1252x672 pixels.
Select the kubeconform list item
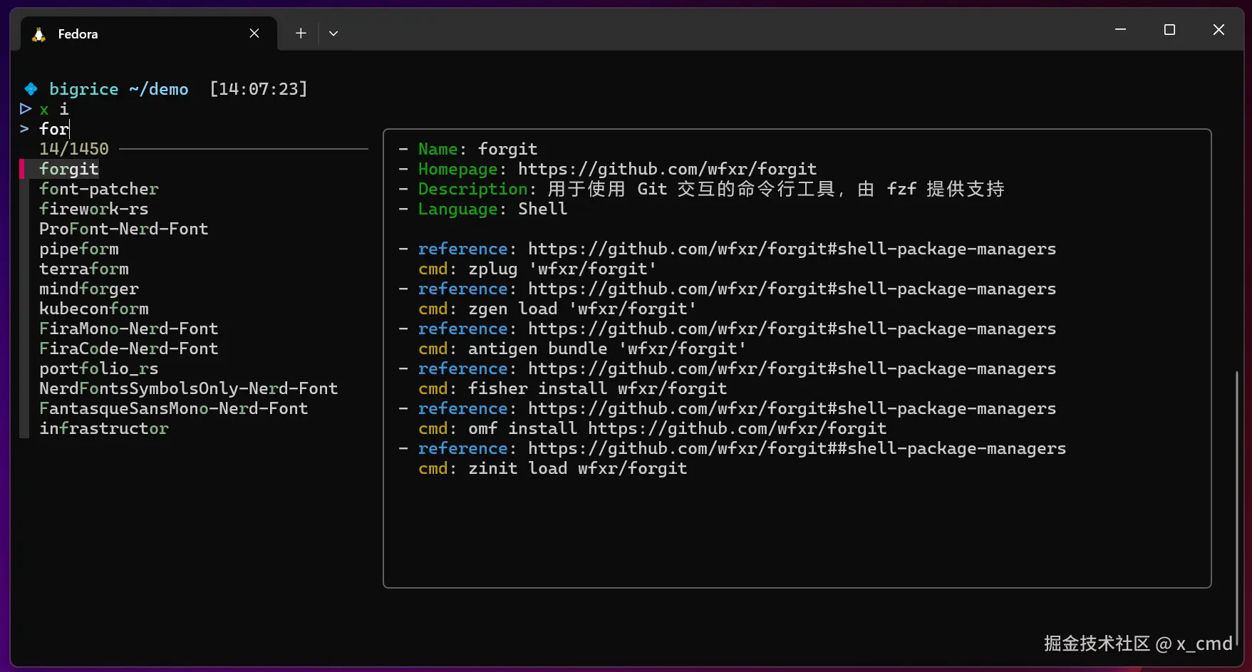click(x=94, y=309)
